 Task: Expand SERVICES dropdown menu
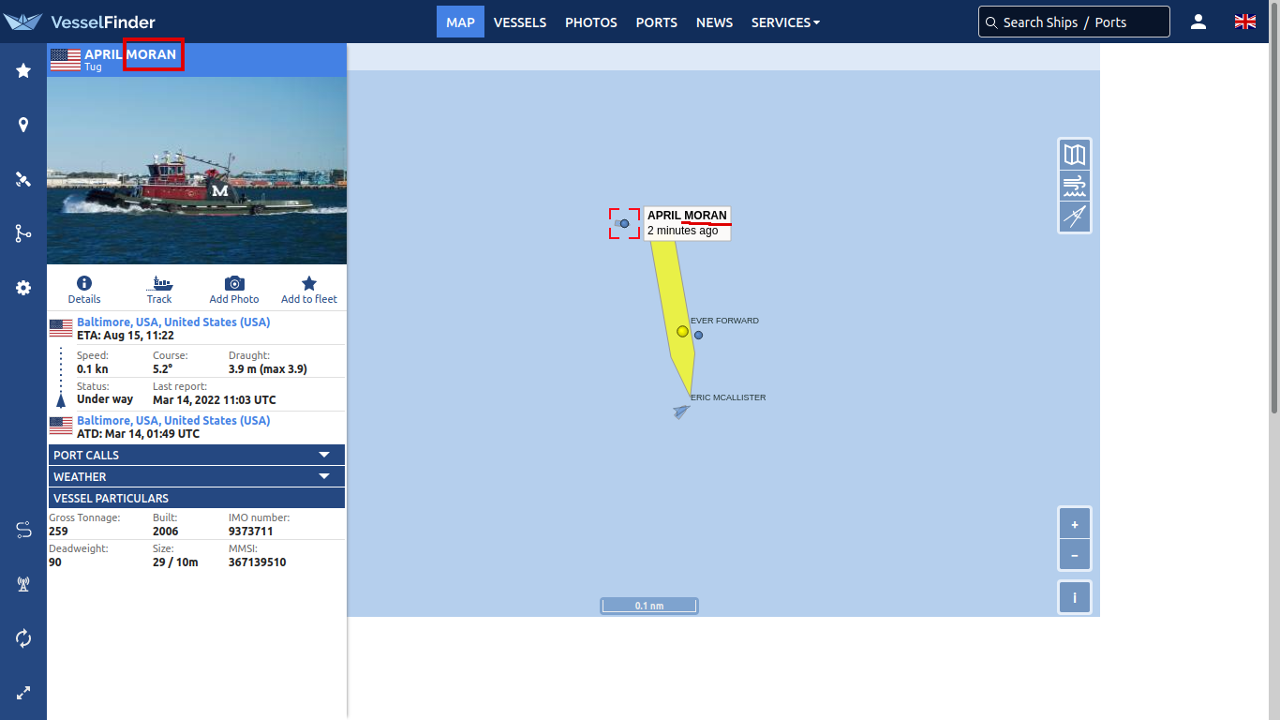[785, 22]
